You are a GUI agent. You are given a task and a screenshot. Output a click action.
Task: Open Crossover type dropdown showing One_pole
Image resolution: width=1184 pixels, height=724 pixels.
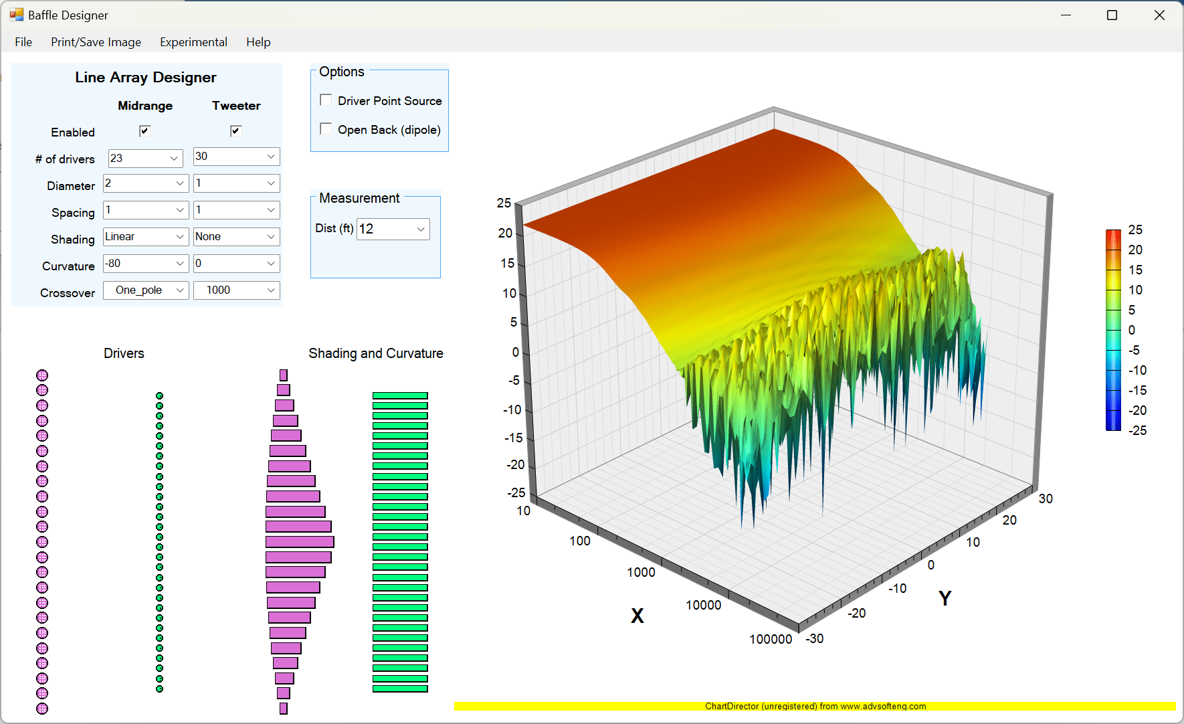tap(145, 290)
